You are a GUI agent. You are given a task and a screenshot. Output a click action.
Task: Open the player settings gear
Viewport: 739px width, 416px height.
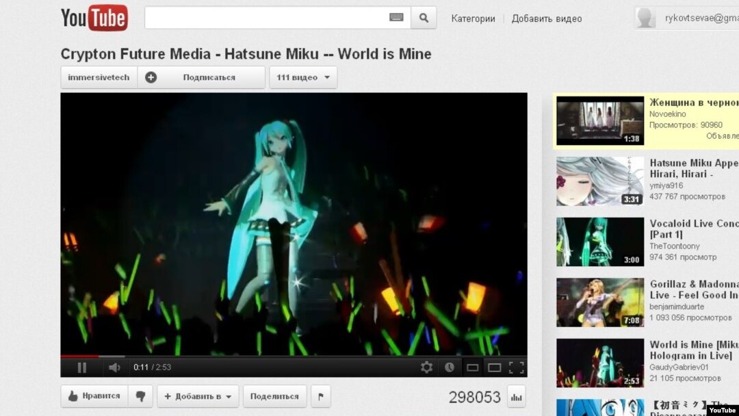[426, 367]
